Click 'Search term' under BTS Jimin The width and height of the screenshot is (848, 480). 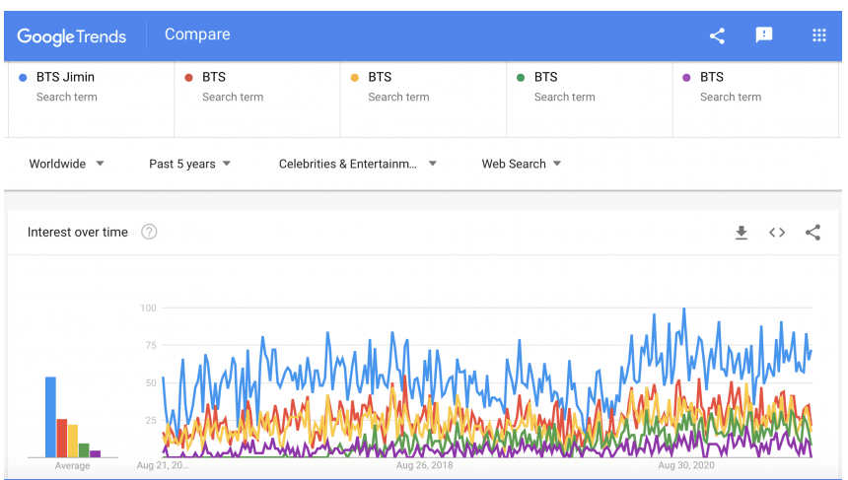[67, 98]
